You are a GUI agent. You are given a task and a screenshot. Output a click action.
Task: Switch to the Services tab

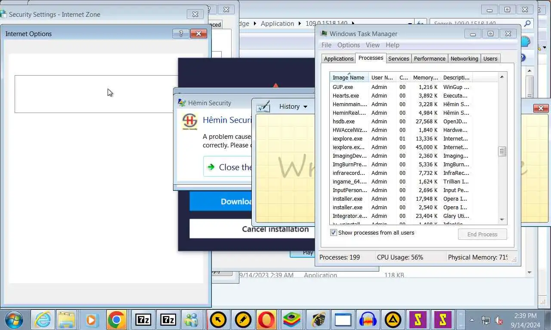399,59
